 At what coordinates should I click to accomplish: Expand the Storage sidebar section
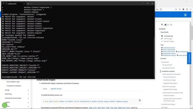tap(17, 90)
